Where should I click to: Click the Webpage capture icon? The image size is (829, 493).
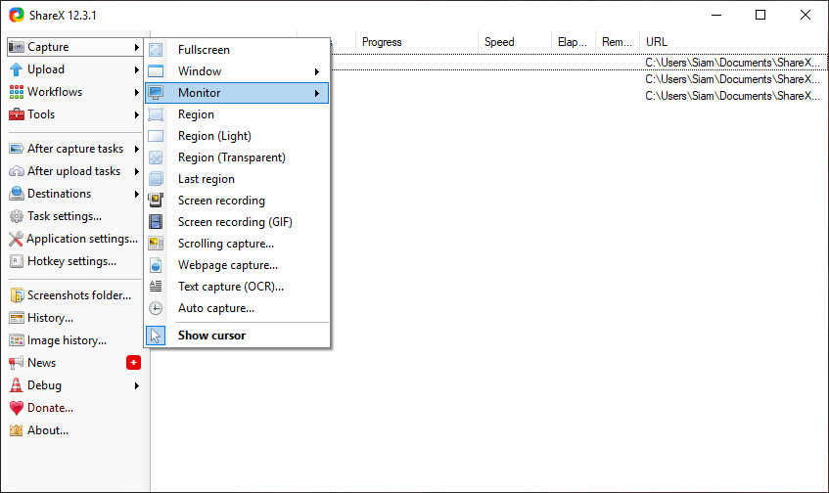coord(156,265)
